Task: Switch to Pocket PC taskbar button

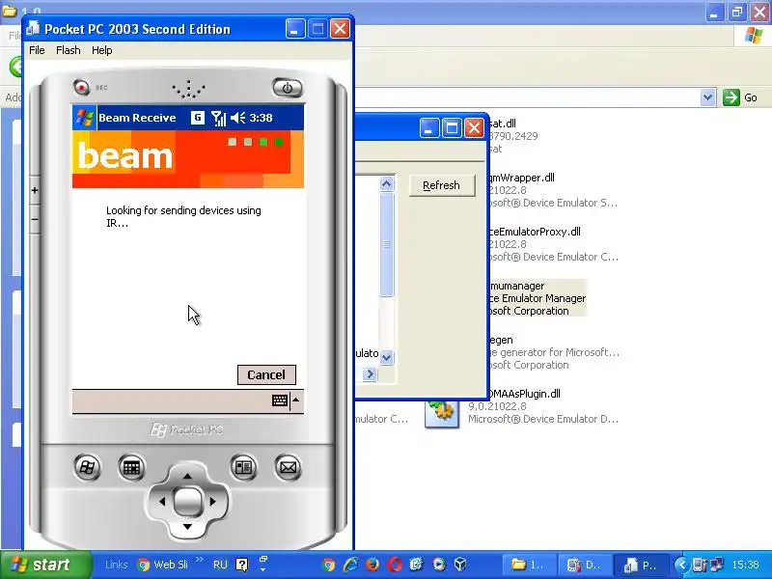Action: click(x=641, y=565)
